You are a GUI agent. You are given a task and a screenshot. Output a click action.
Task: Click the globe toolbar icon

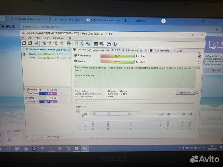69,44
